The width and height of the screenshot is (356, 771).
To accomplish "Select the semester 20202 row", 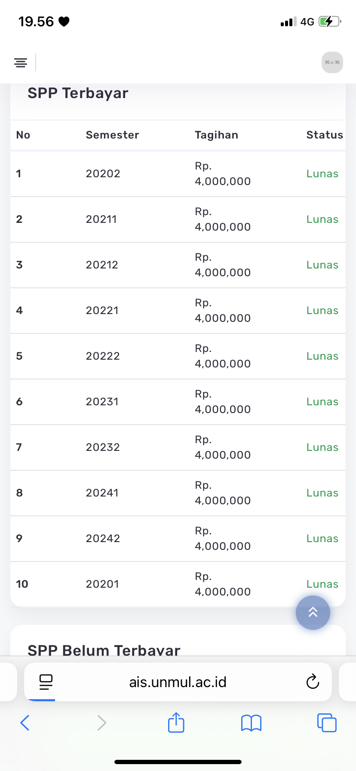I will [x=103, y=174].
